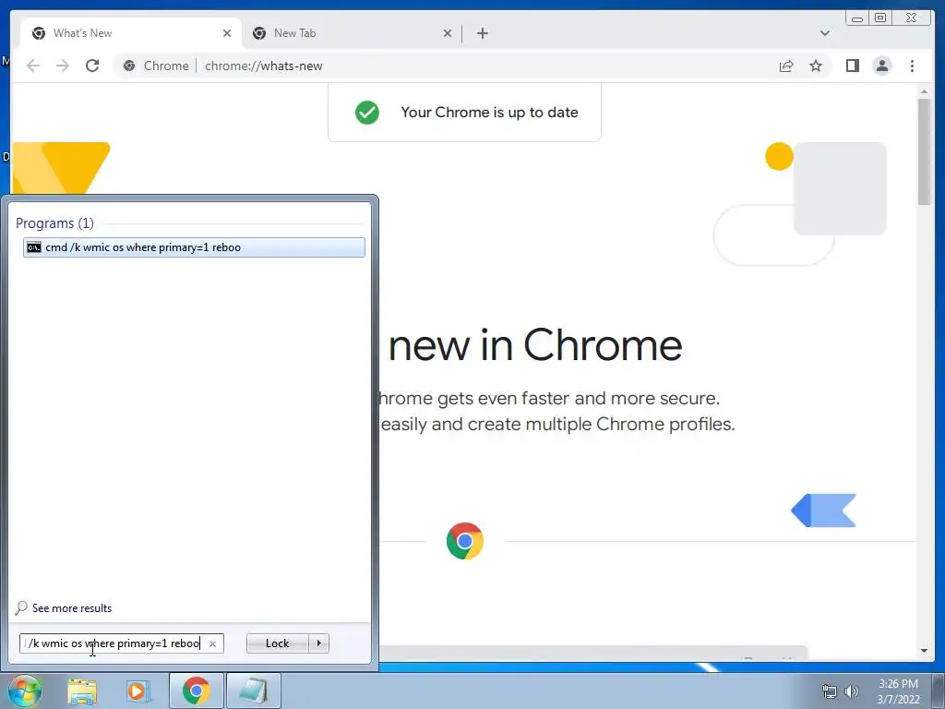The width and height of the screenshot is (945, 709).
Task: Click the page scrollbar down arrow
Action: click(x=924, y=651)
